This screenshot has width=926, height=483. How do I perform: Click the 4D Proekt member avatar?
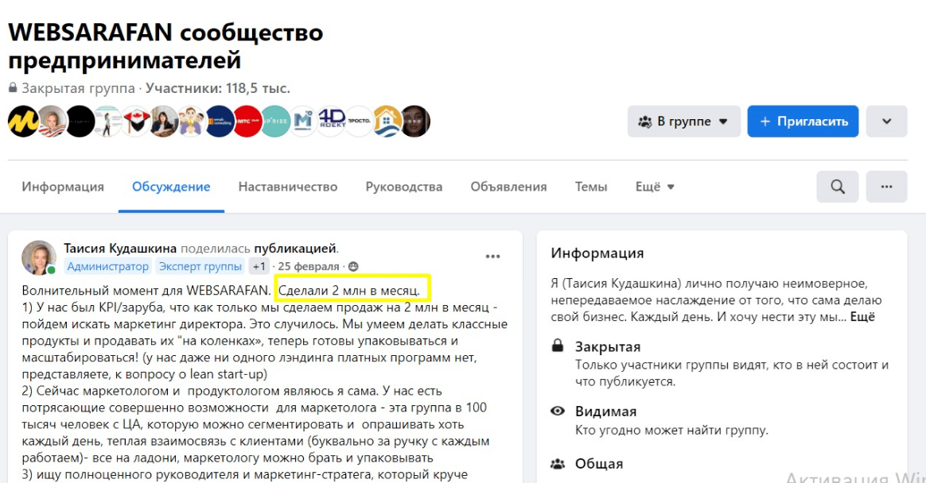(x=332, y=122)
